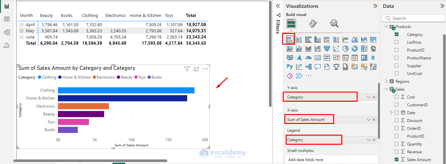Open Focus mode on the bar chart
This screenshot has height=164, width=446.
tap(196, 69)
